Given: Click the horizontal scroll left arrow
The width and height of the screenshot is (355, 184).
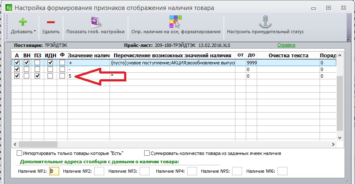Looking at the screenshot, I should [x=15, y=144].
